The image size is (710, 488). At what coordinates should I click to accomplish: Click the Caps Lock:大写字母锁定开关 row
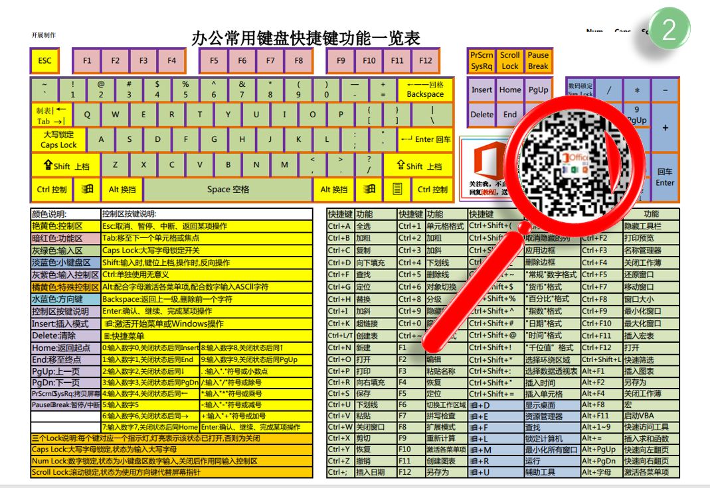pyautogui.click(x=207, y=251)
